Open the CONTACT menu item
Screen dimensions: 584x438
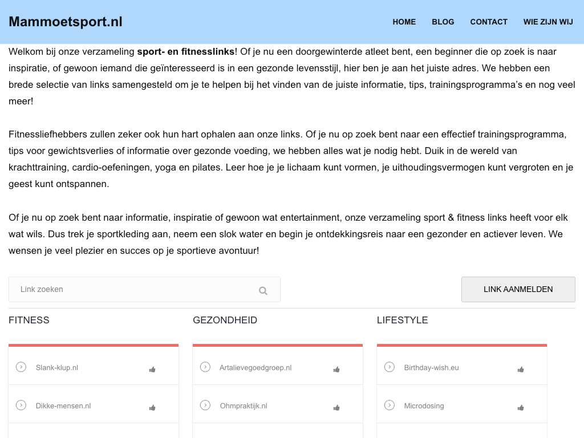[489, 22]
